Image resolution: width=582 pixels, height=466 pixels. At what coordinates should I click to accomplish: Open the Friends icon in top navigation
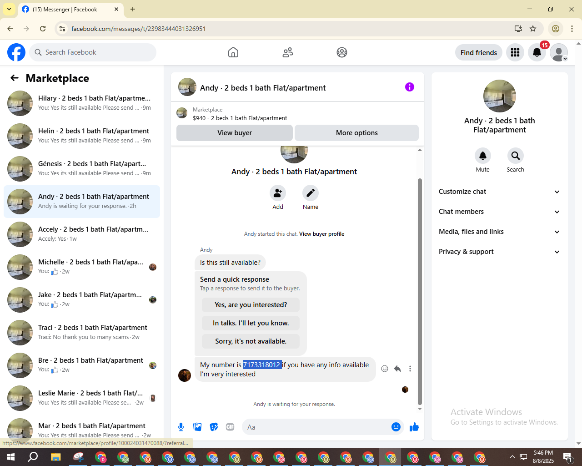(288, 52)
